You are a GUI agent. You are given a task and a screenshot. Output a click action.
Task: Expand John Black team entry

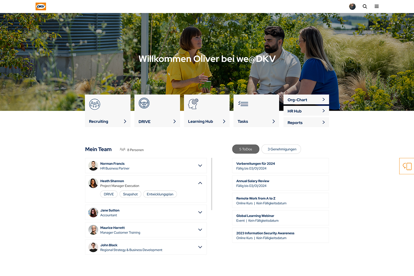(x=200, y=247)
